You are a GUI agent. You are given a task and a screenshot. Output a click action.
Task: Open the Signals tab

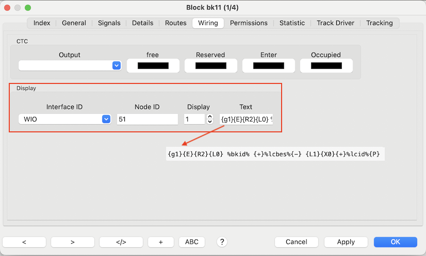(x=109, y=23)
